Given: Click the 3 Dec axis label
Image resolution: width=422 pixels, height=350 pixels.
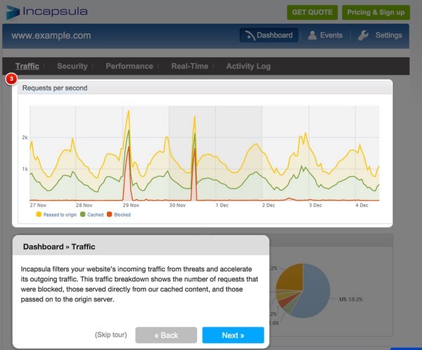Looking at the screenshot, I should [315, 205].
